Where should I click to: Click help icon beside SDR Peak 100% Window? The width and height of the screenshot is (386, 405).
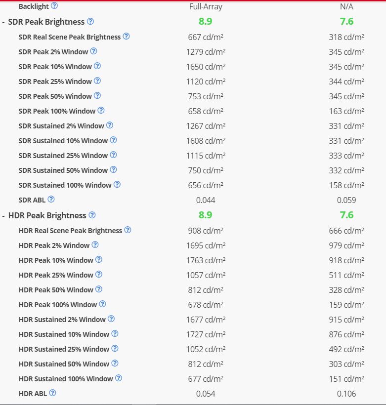pyautogui.click(x=101, y=111)
